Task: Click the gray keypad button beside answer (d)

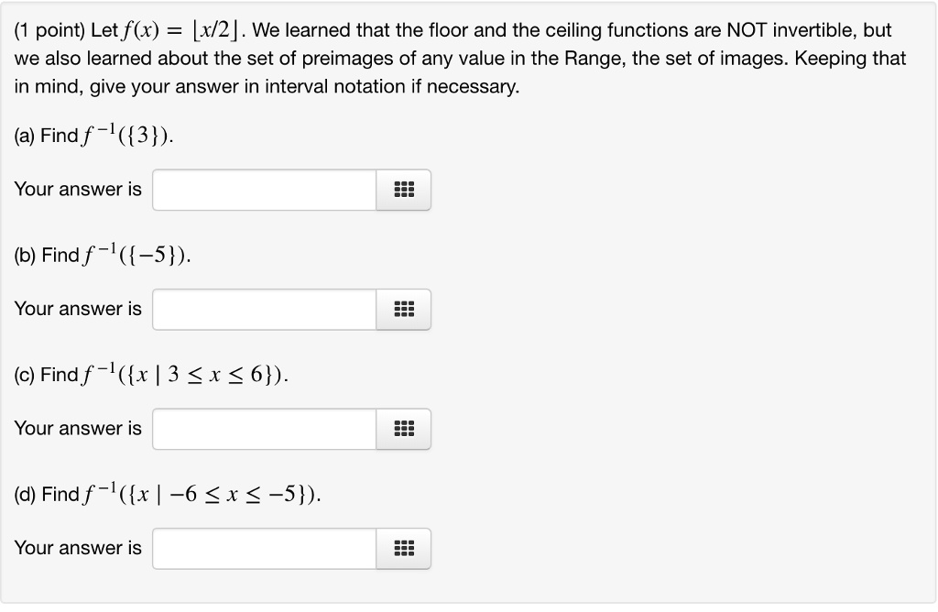Action: point(404,549)
